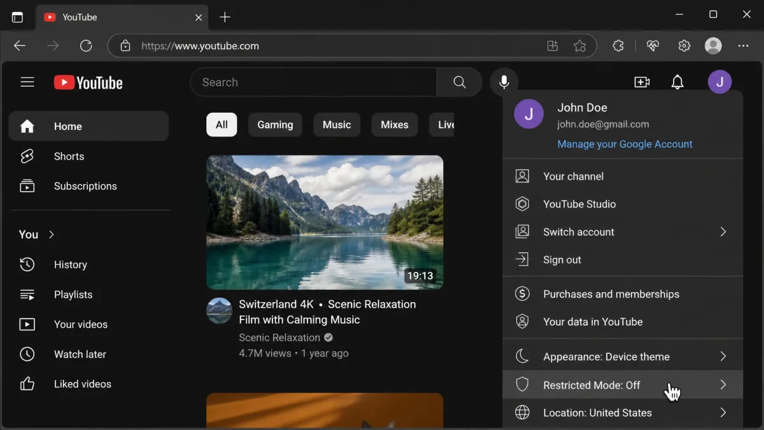Choose Your channel menu entry
Screen dimensions: 764x430
(623, 176)
